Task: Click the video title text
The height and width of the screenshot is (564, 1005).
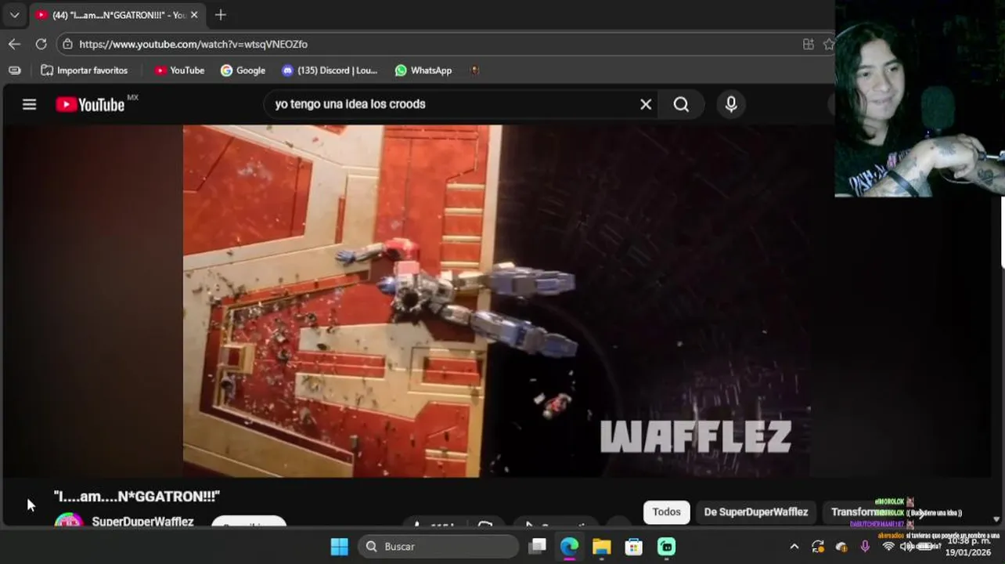Action: point(137,497)
